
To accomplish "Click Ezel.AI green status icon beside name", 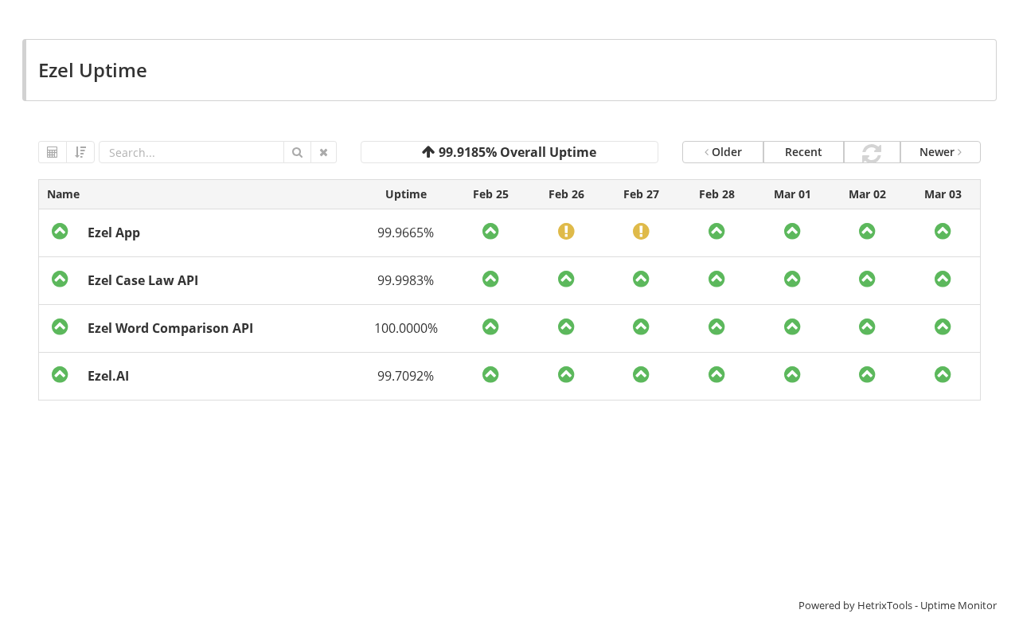I will [x=60, y=374].
